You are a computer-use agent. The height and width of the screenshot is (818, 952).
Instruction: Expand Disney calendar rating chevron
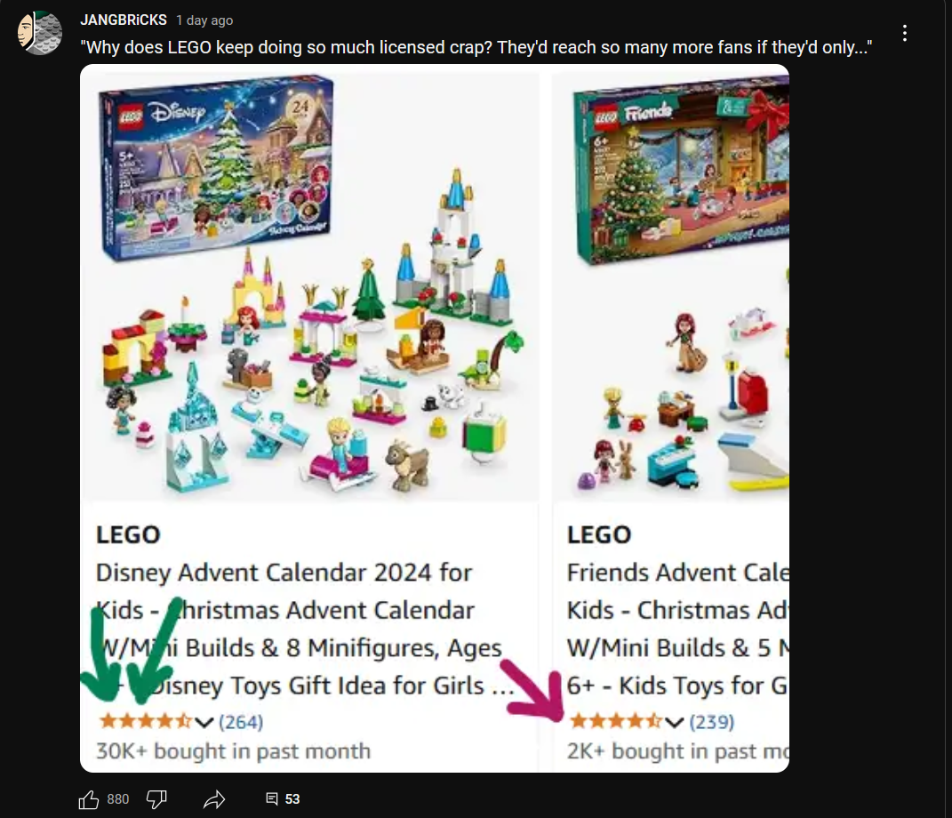pyautogui.click(x=204, y=722)
